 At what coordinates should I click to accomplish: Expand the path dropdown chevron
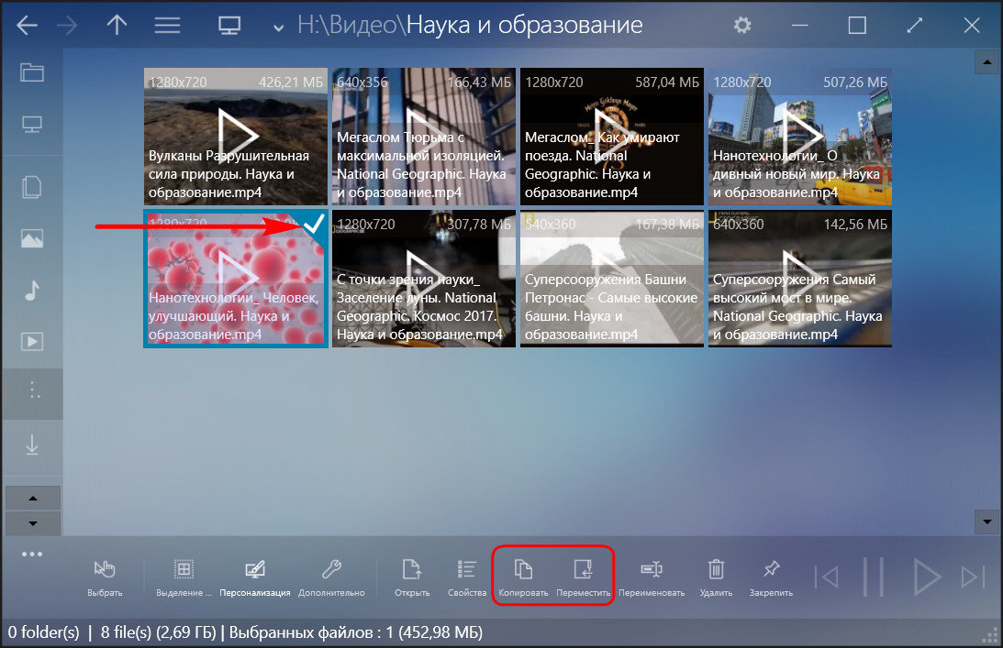click(x=278, y=27)
